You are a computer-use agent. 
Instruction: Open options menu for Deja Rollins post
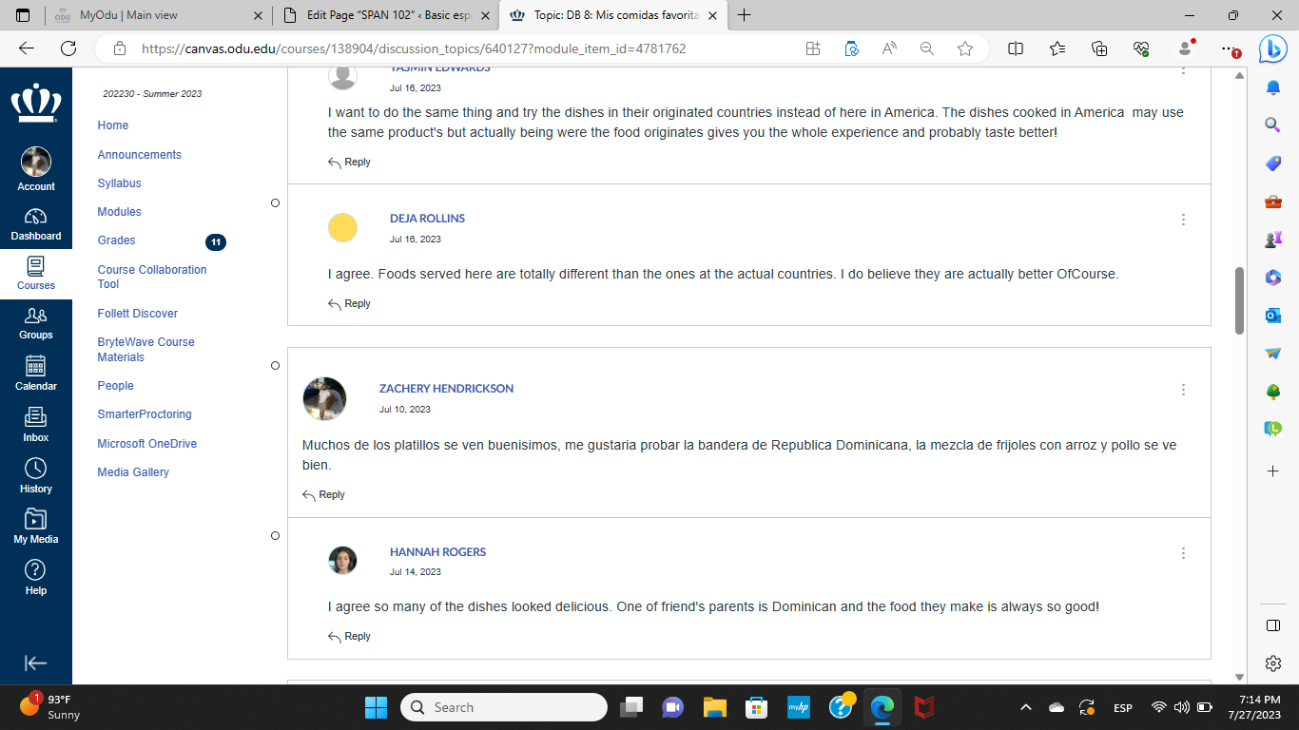click(x=1183, y=220)
